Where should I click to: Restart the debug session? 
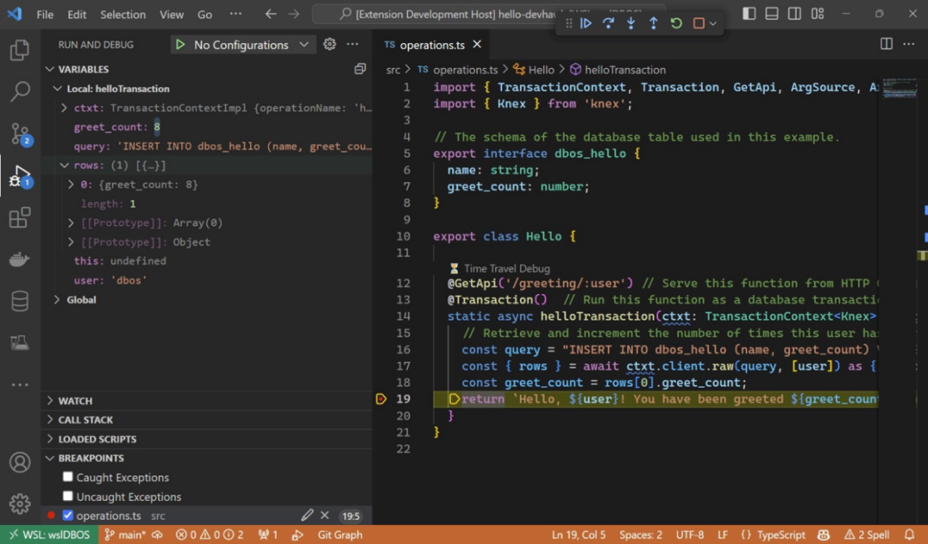(x=676, y=23)
